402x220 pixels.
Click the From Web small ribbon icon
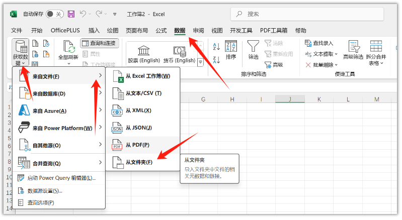tap(35, 54)
